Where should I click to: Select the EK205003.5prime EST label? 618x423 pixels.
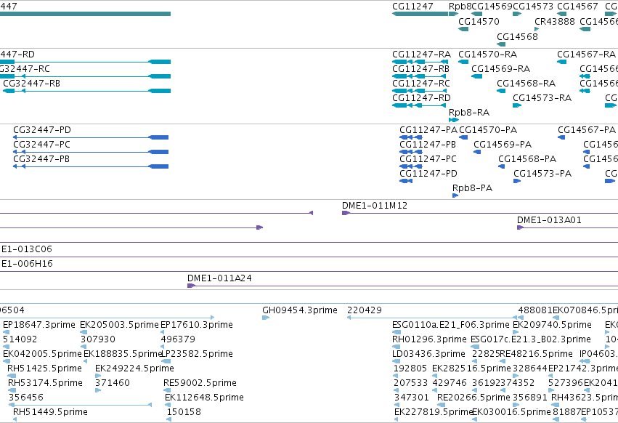119,325
